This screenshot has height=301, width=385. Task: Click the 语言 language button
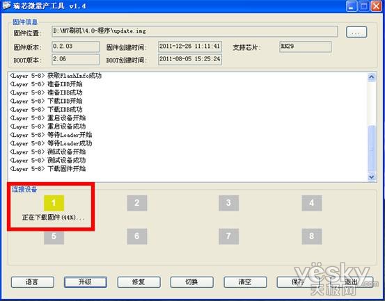coord(33,282)
